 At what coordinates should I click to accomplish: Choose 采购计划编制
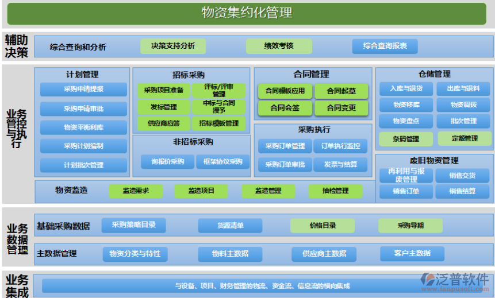pyautogui.click(x=84, y=146)
